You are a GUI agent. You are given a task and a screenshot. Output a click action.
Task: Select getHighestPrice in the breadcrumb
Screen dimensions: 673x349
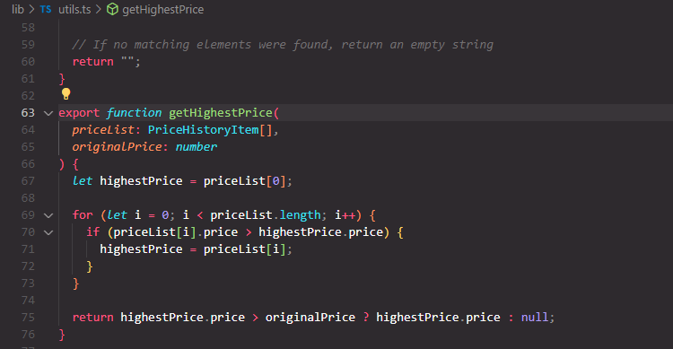pos(162,10)
